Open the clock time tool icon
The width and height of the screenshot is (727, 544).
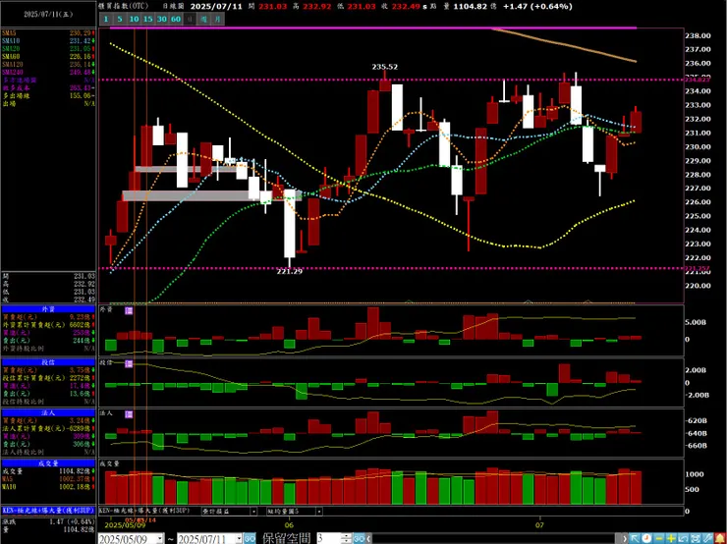point(646,538)
